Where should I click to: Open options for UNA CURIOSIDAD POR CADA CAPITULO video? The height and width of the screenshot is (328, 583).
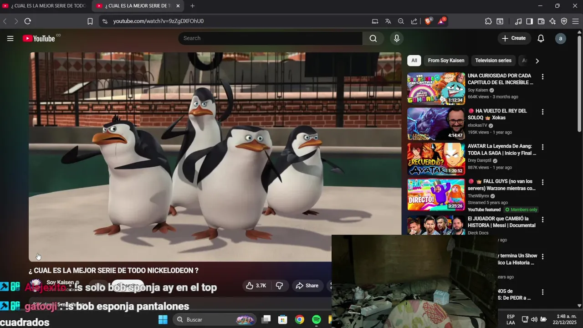click(x=542, y=77)
